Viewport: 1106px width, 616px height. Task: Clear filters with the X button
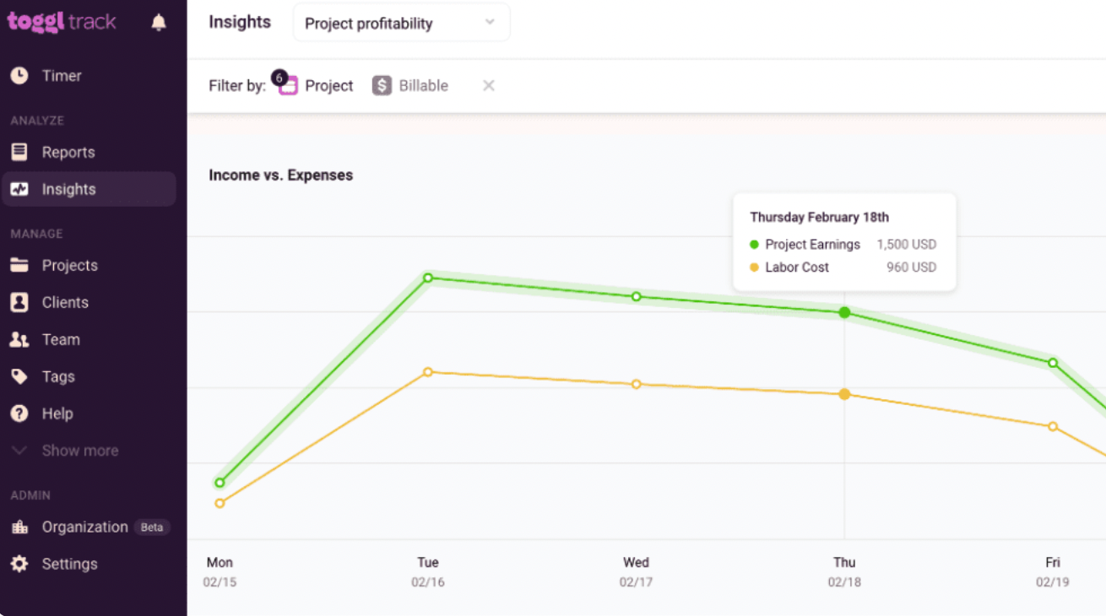click(x=488, y=85)
